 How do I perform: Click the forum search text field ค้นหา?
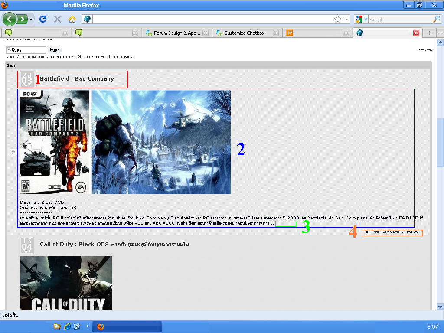tap(26, 50)
